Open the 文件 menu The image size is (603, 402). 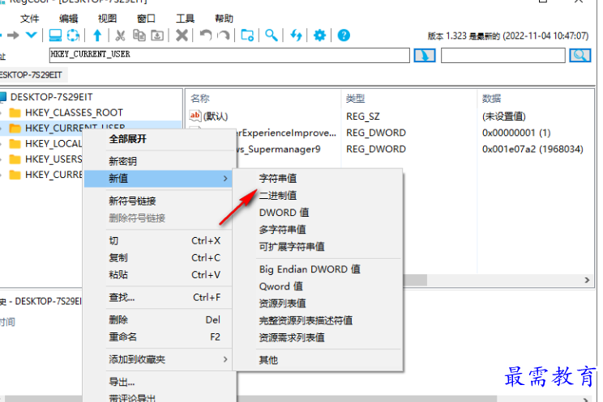pyautogui.click(x=30, y=19)
